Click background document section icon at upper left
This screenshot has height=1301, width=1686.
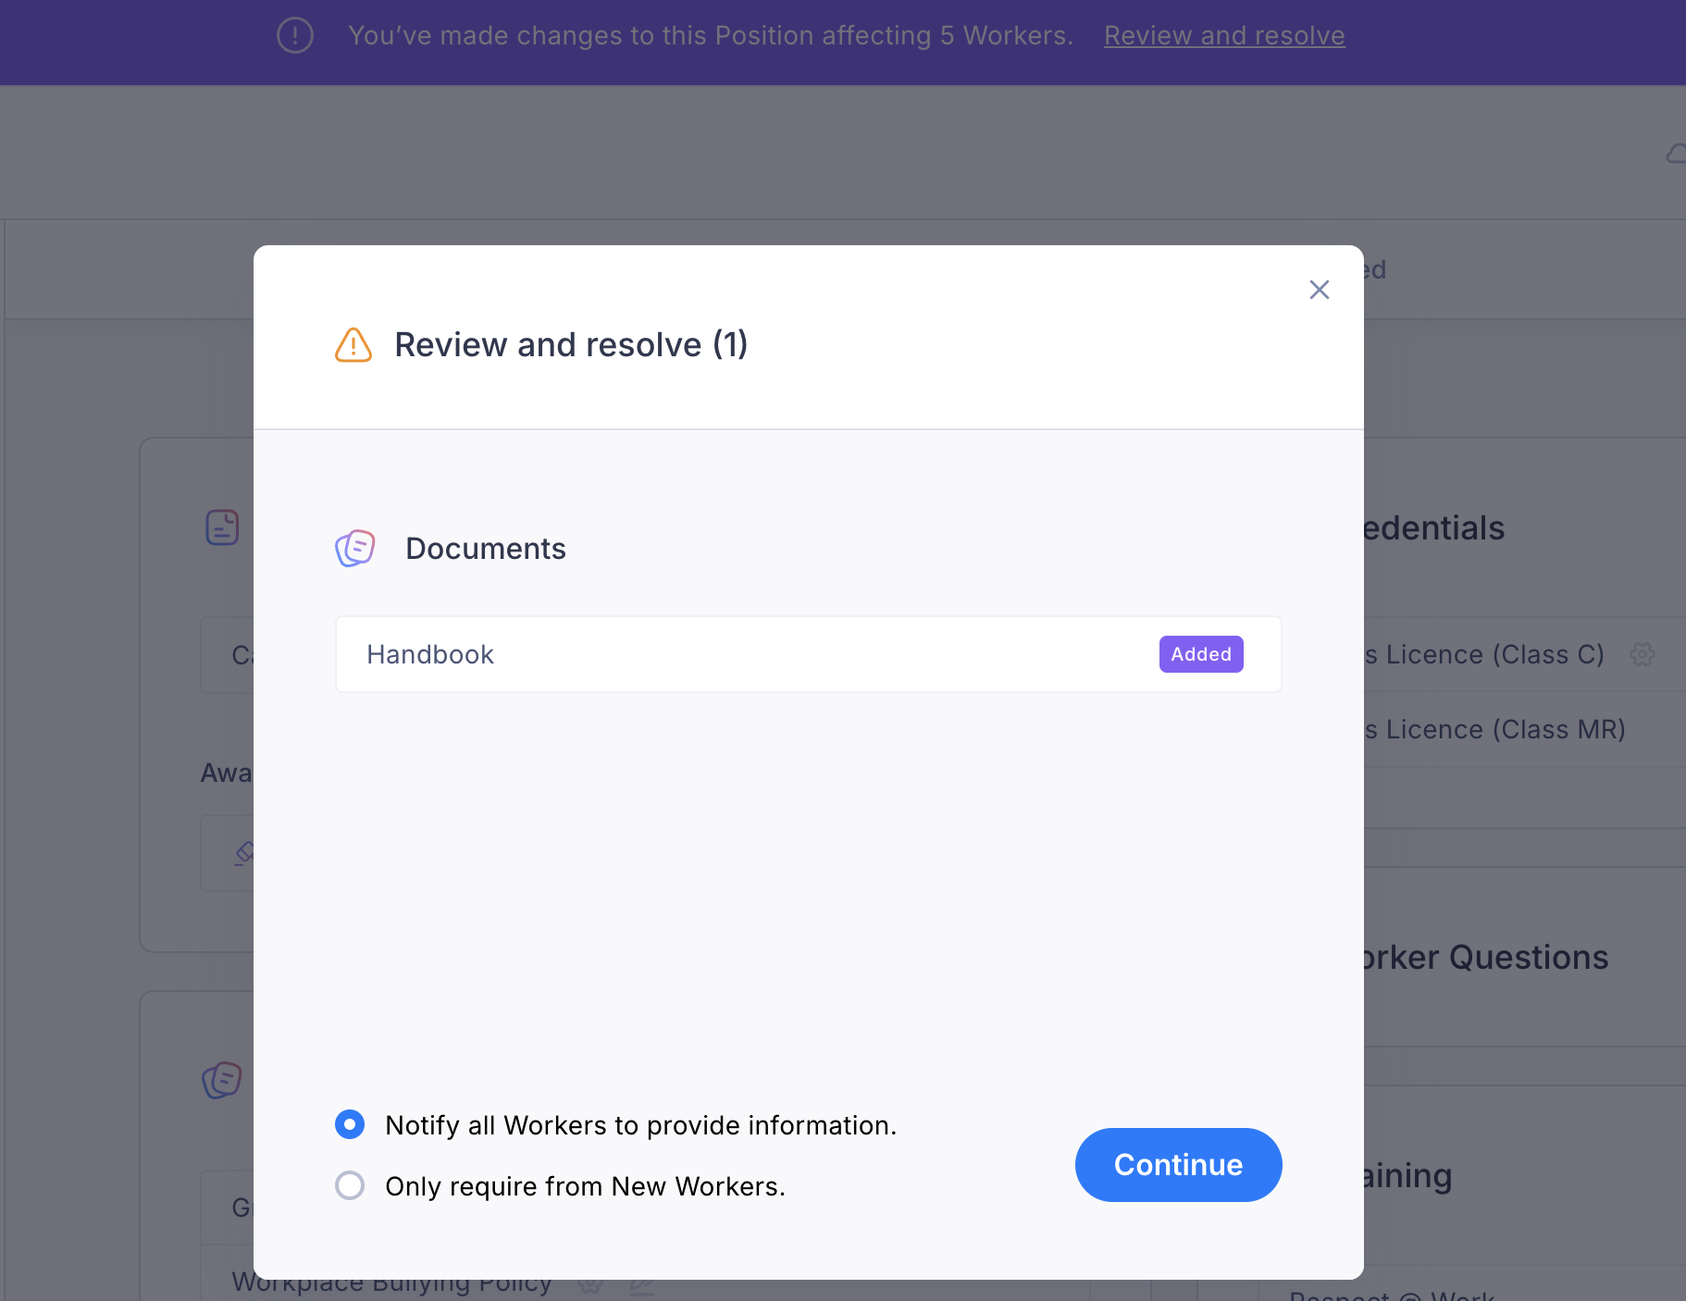pyautogui.click(x=222, y=527)
